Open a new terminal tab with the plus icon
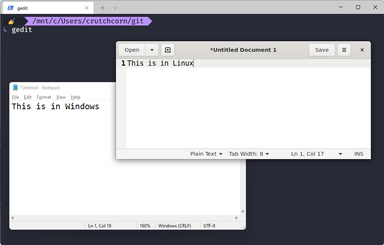 pos(102,8)
